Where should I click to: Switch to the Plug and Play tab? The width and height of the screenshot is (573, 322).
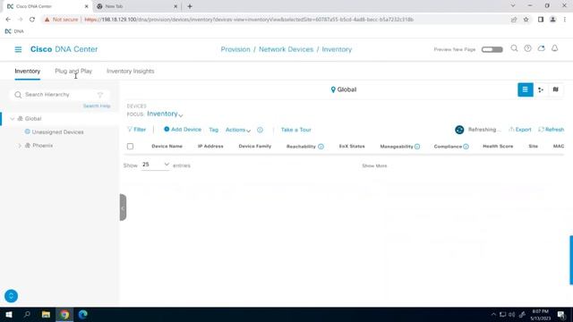(x=73, y=72)
